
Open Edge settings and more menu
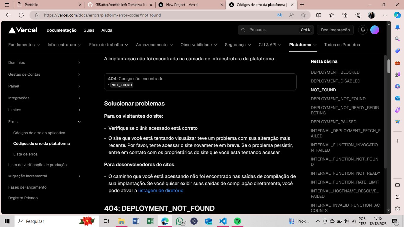pos(385,15)
